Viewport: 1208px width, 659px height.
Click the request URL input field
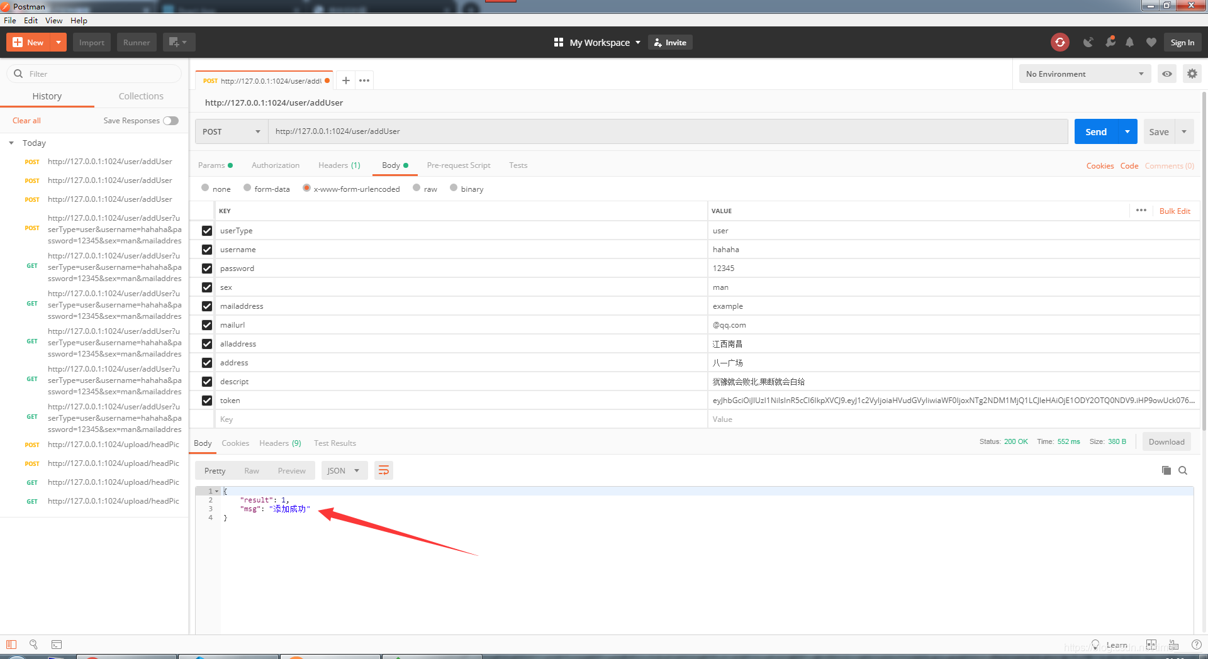coord(668,131)
